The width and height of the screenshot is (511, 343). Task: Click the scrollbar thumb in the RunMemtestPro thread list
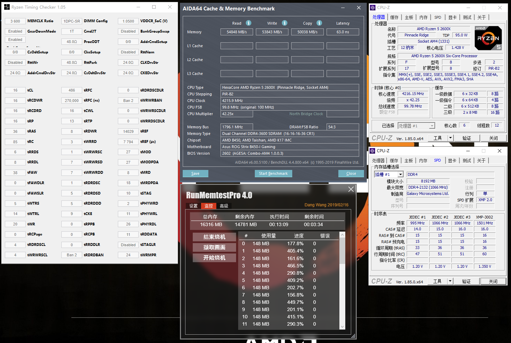pos(343,251)
